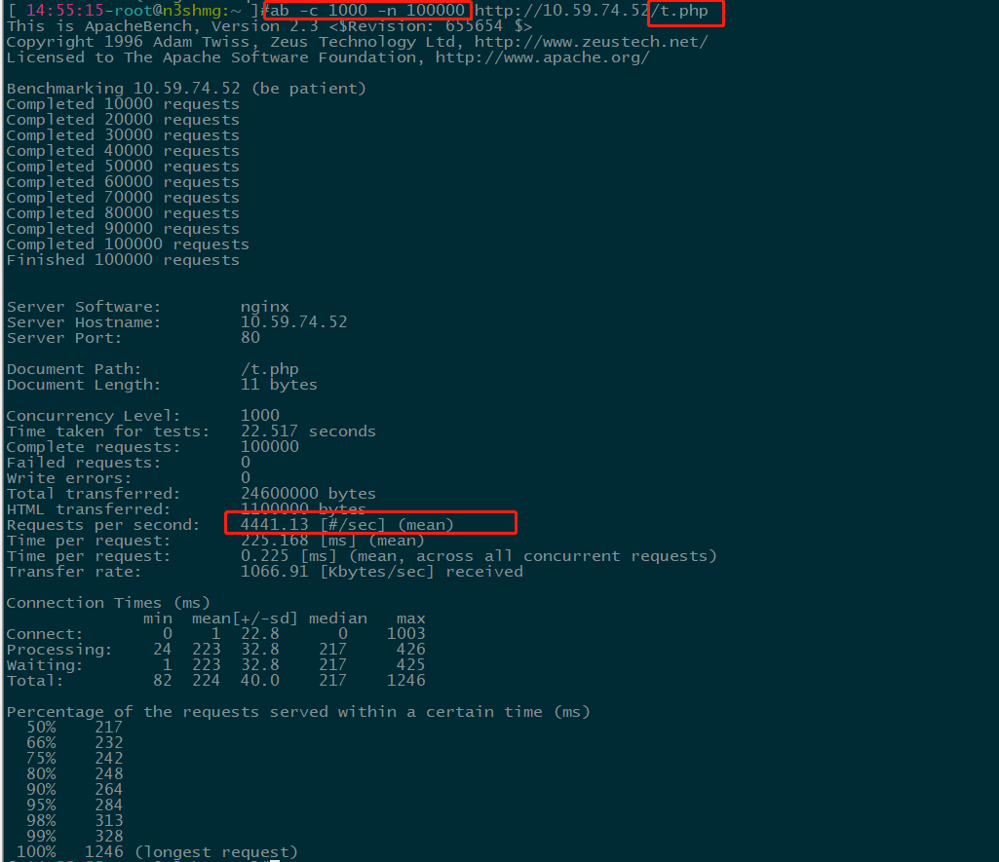Click the '66%' percentile row
Viewport: 999px width, 862px height.
[x=74, y=743]
